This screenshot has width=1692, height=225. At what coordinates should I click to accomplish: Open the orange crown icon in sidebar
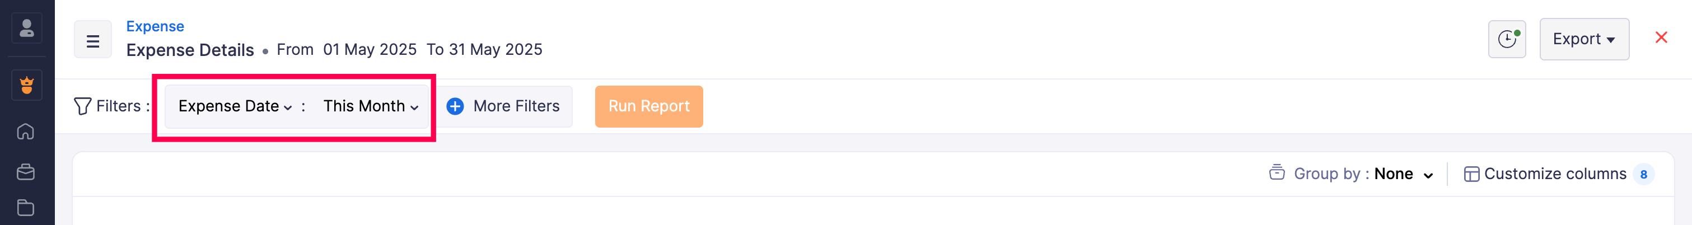tap(27, 85)
